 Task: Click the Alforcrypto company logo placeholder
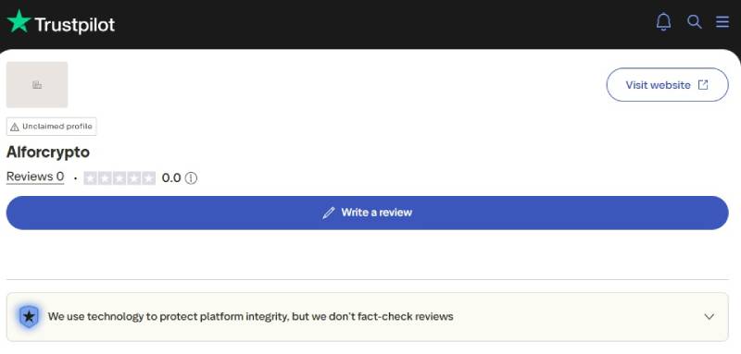point(37,85)
